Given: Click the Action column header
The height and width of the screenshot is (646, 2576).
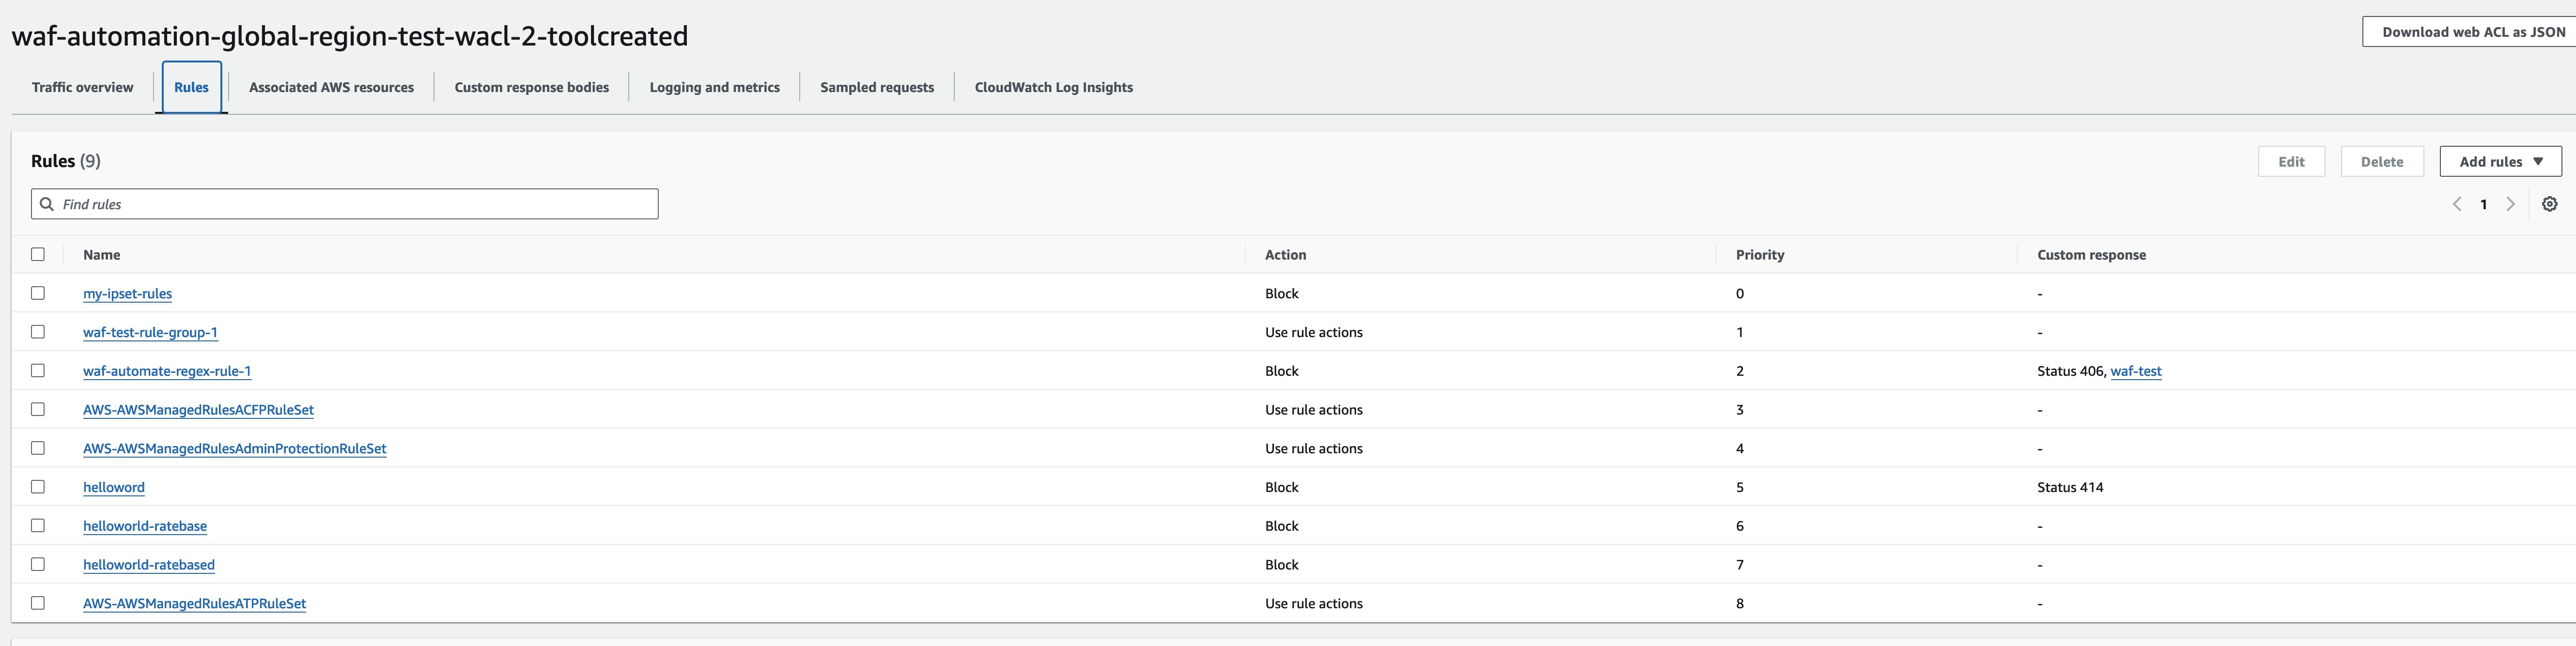Looking at the screenshot, I should coord(1285,255).
